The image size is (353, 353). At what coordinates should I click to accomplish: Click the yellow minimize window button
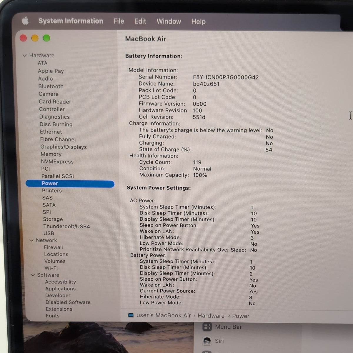[35, 38]
